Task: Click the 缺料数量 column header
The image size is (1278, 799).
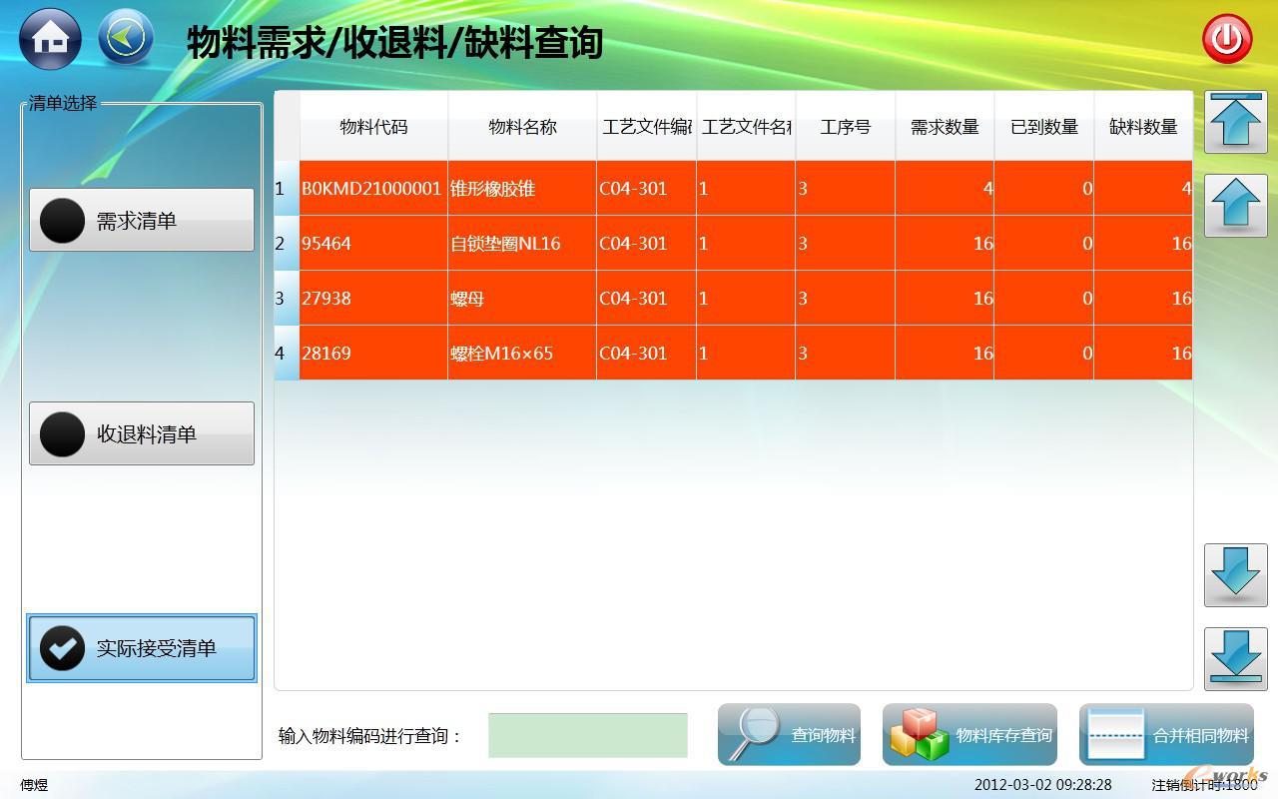Action: (x=1143, y=127)
